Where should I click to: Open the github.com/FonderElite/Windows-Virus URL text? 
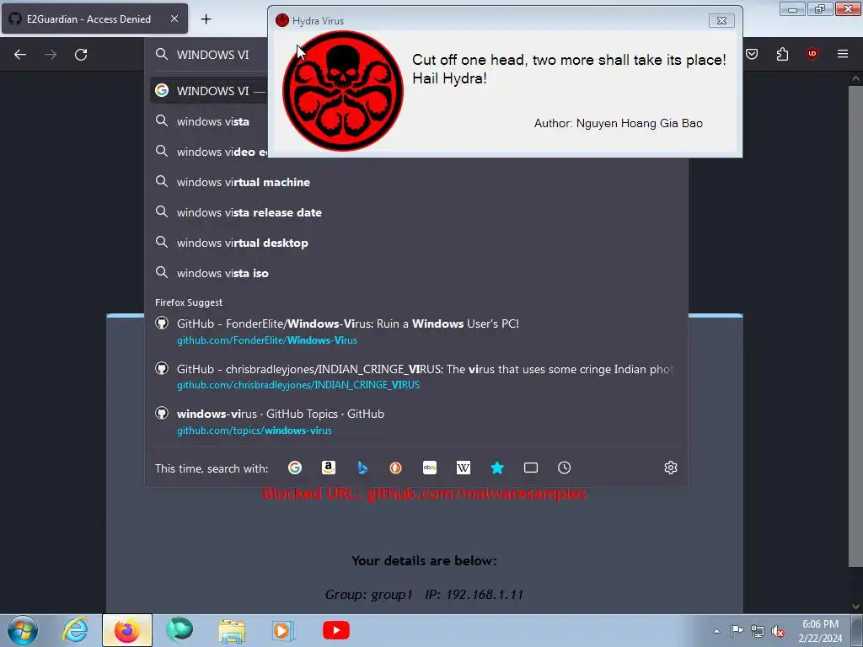click(267, 340)
